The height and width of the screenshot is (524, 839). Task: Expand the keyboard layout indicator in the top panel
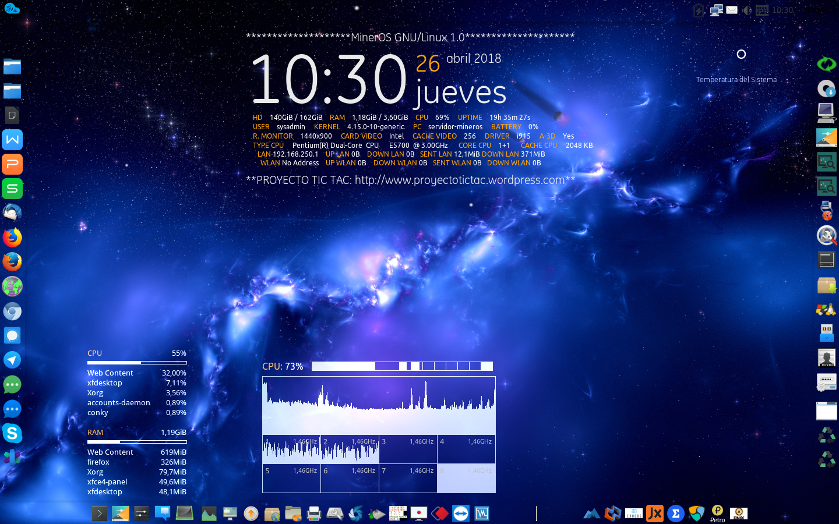[x=762, y=10]
